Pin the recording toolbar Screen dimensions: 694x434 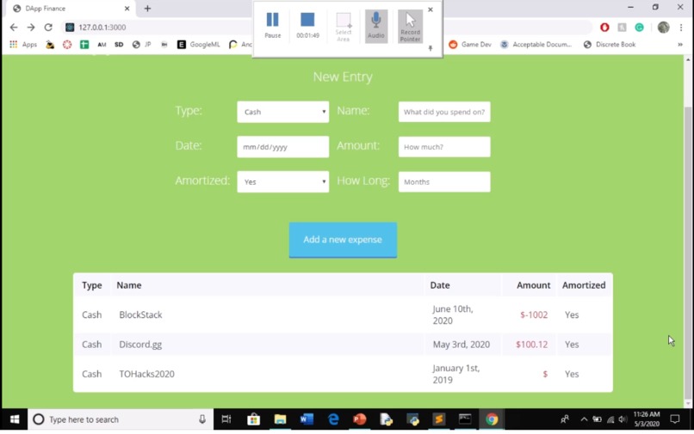click(431, 48)
